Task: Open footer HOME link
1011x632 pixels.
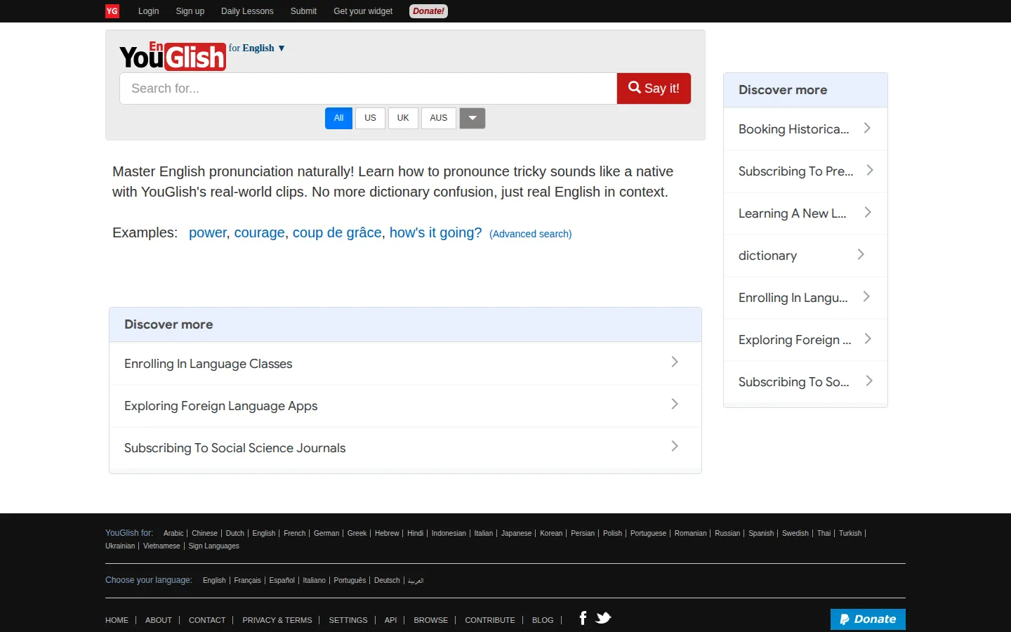Action: [117, 620]
